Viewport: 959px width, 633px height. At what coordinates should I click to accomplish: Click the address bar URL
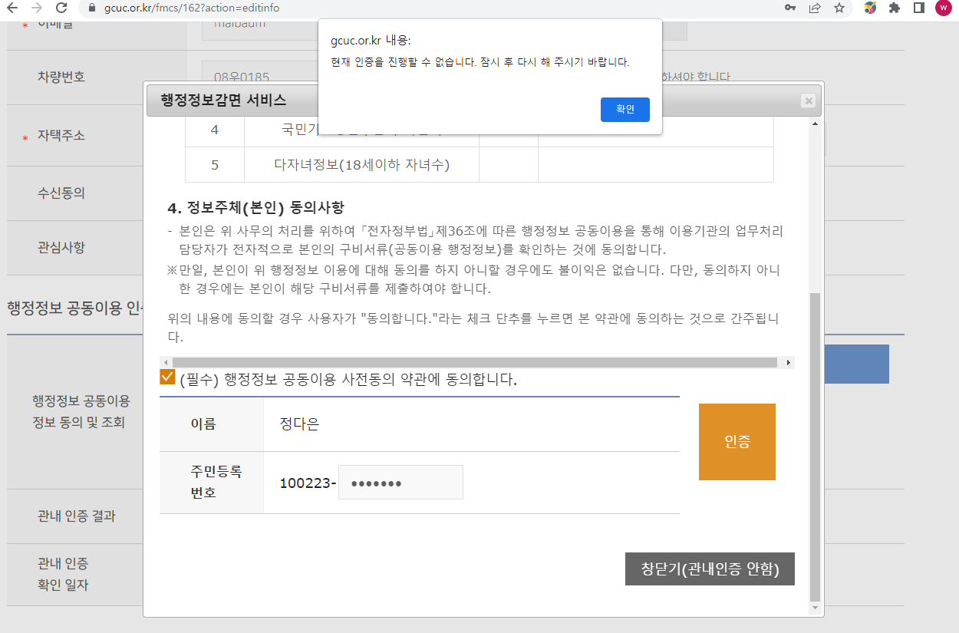coord(192,8)
